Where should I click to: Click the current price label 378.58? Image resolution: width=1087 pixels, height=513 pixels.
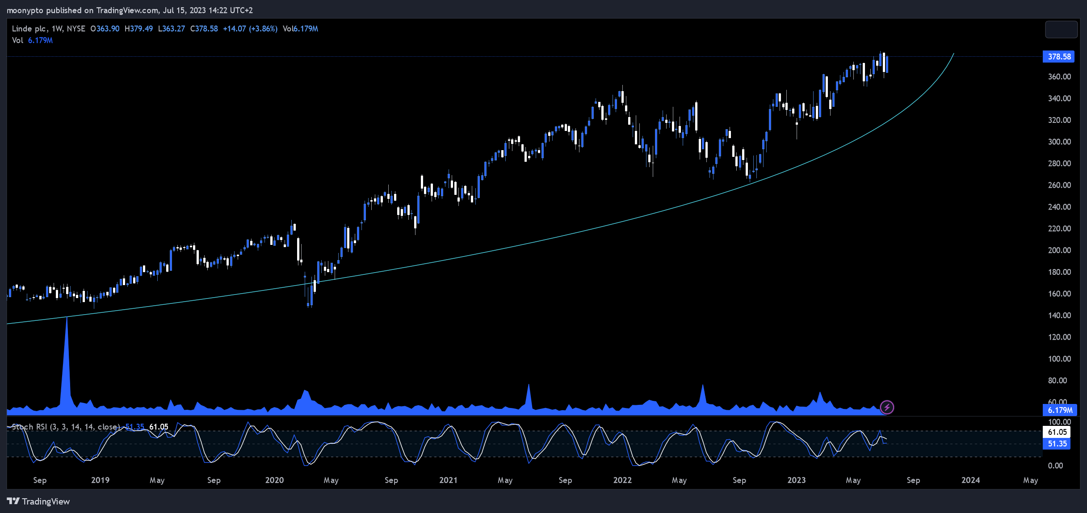pos(1058,56)
